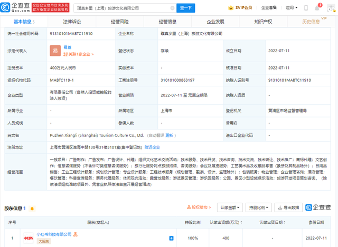
Task: Click the red credit system banner
Action: coord(51,7)
